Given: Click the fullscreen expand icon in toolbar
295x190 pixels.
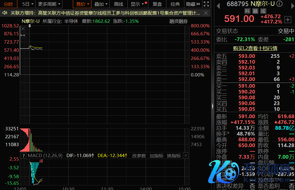Looking at the screenshot, I should pos(206,4).
